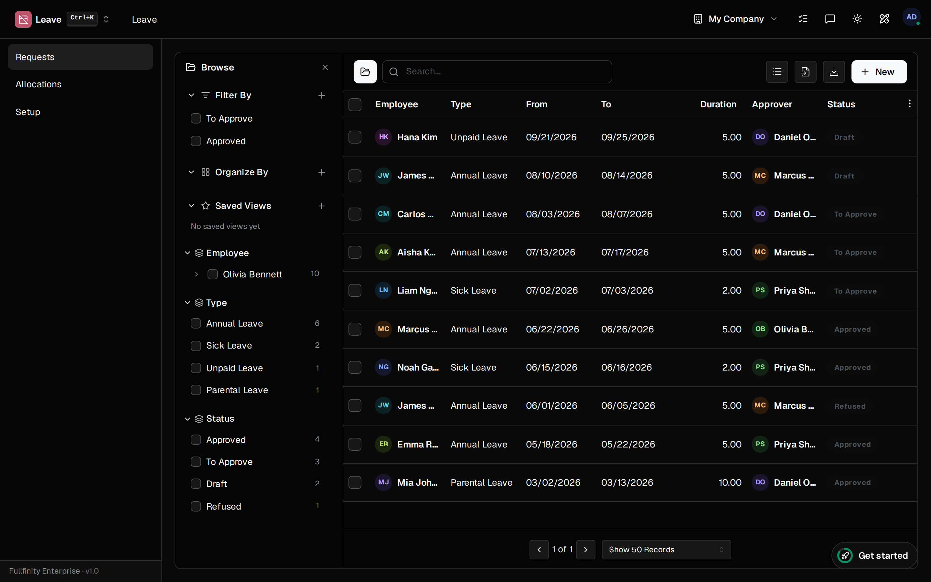Toggle the light/dark theme sun icon
Image resolution: width=931 pixels, height=582 pixels.
(x=857, y=19)
